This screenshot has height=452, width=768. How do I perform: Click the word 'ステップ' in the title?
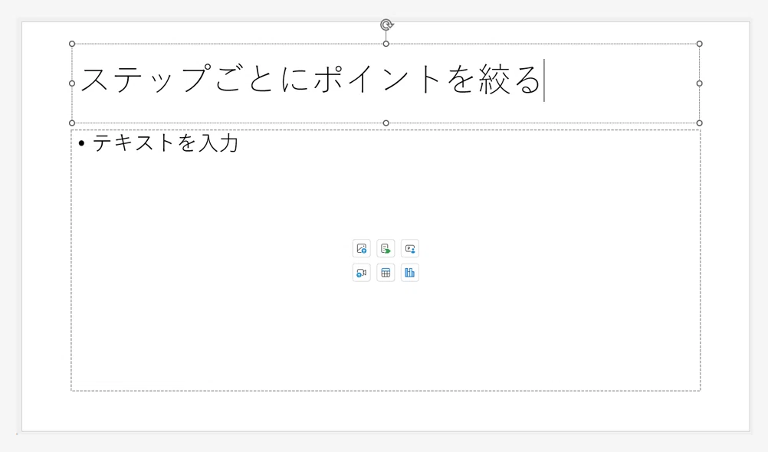(146, 80)
